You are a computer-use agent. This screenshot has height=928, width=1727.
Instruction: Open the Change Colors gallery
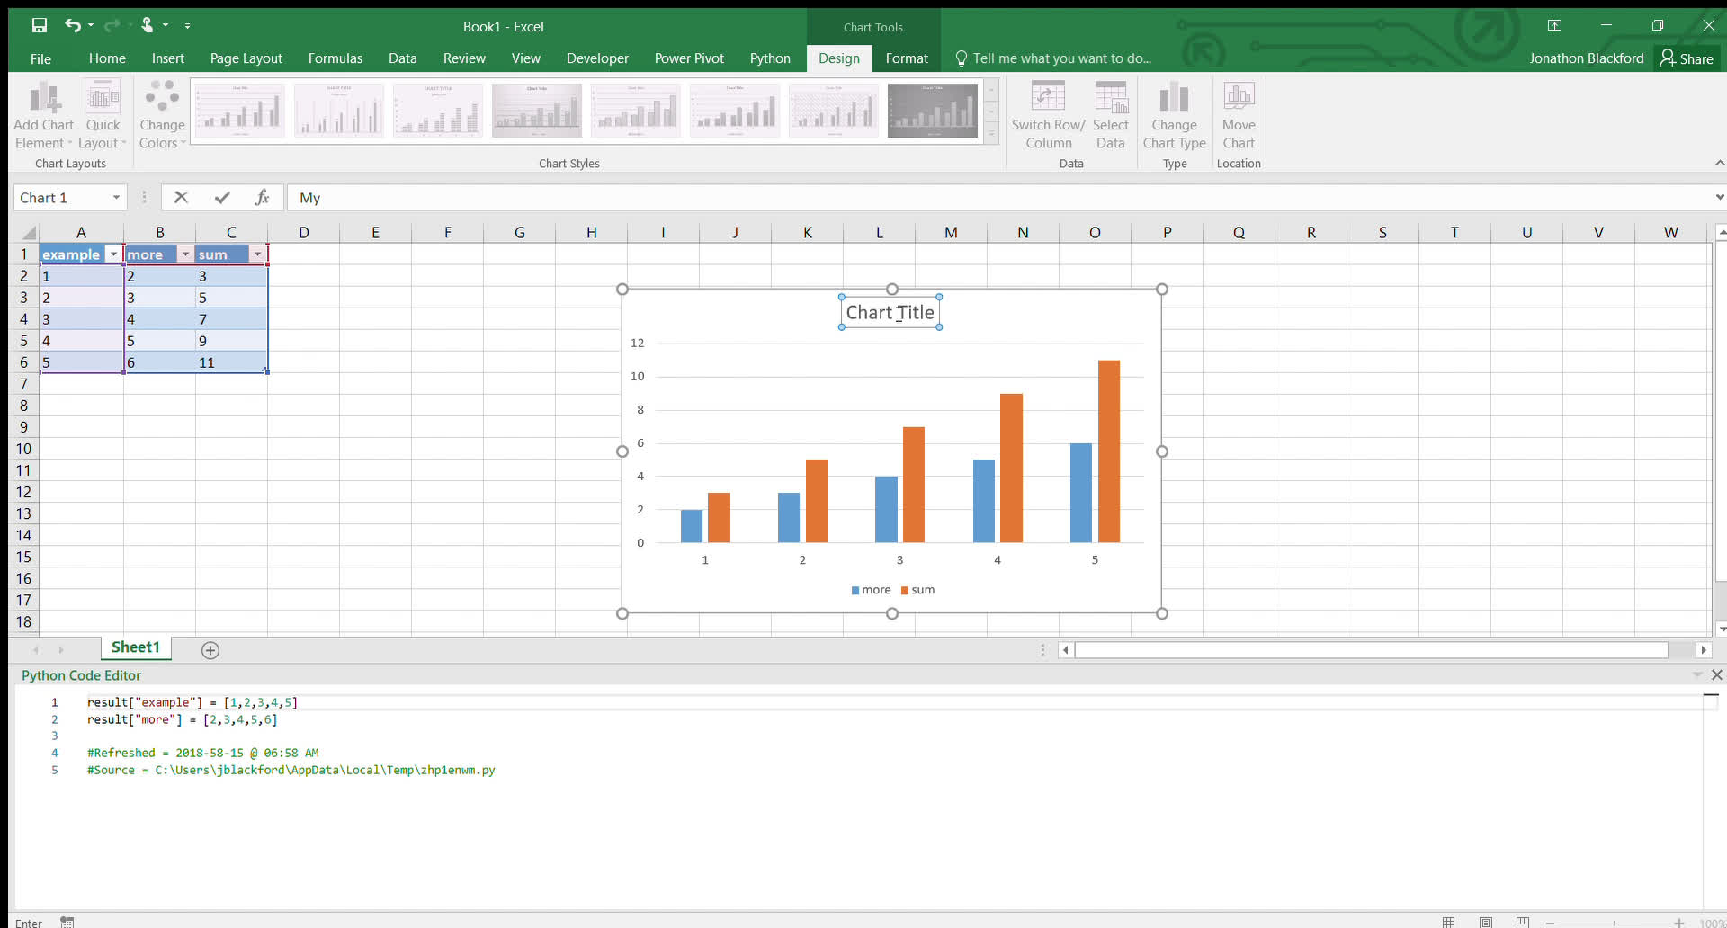point(161,114)
